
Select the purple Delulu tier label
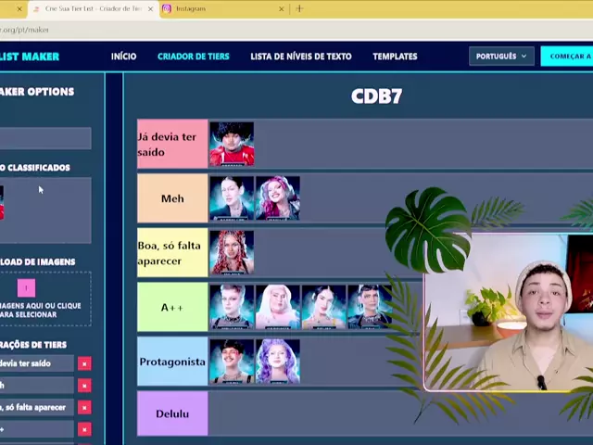[x=172, y=413]
